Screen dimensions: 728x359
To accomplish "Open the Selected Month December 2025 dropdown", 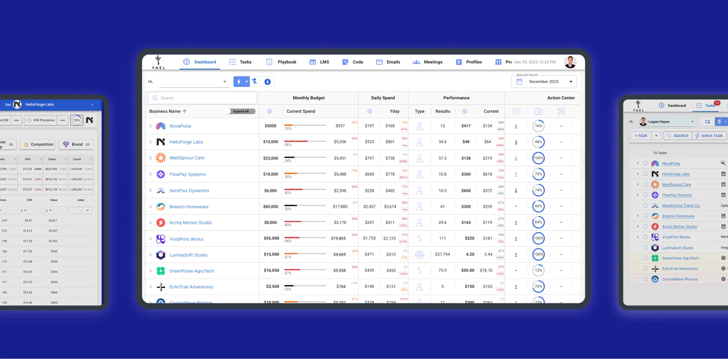I will pyautogui.click(x=544, y=81).
